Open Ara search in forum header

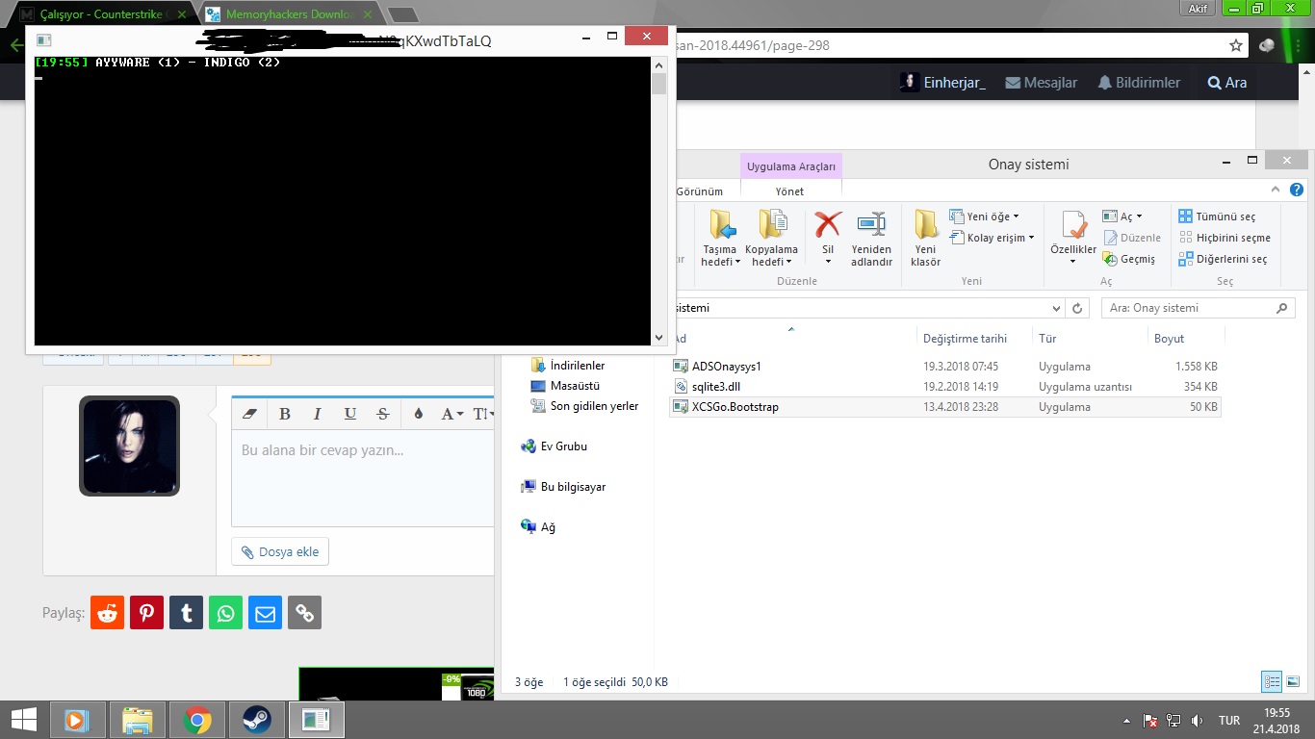coord(1226,83)
